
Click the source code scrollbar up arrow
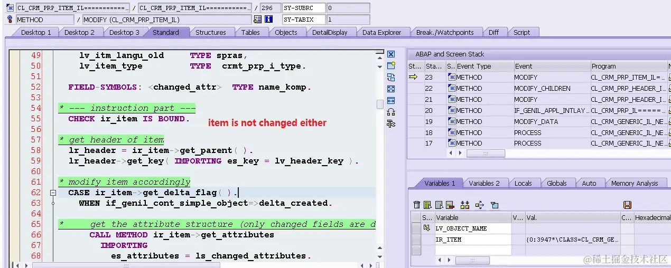[x=380, y=57]
